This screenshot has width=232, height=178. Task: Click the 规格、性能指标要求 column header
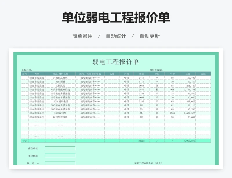tap(90, 74)
